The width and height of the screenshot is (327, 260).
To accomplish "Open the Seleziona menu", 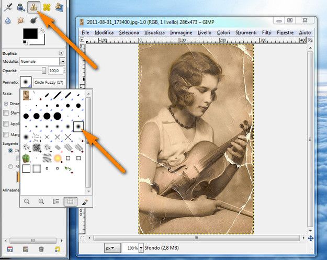I will click(x=129, y=33).
